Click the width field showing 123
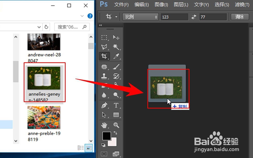Image resolution: width=253 pixels, height=158 pixels. (174, 17)
